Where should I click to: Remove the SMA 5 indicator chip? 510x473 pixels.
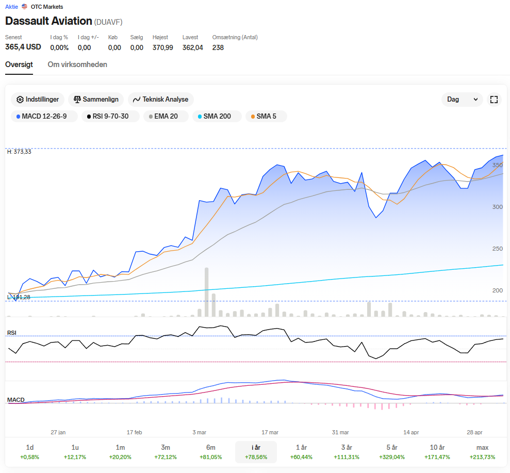click(x=266, y=117)
